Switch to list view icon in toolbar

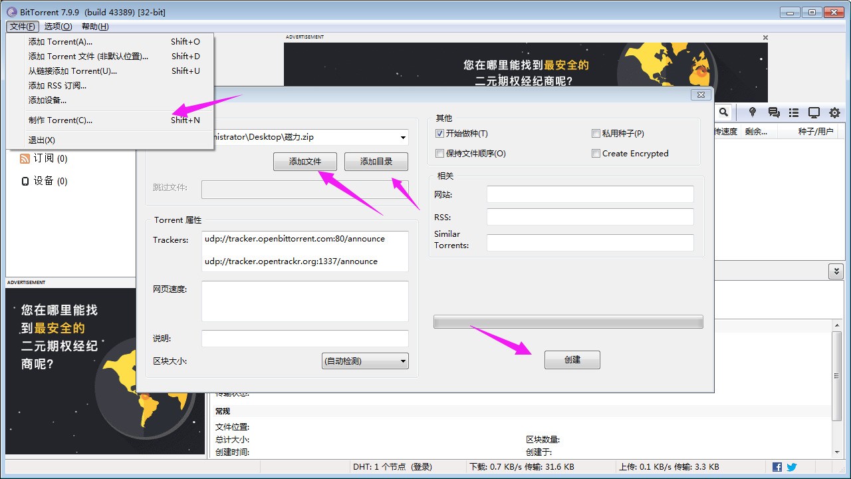point(794,113)
